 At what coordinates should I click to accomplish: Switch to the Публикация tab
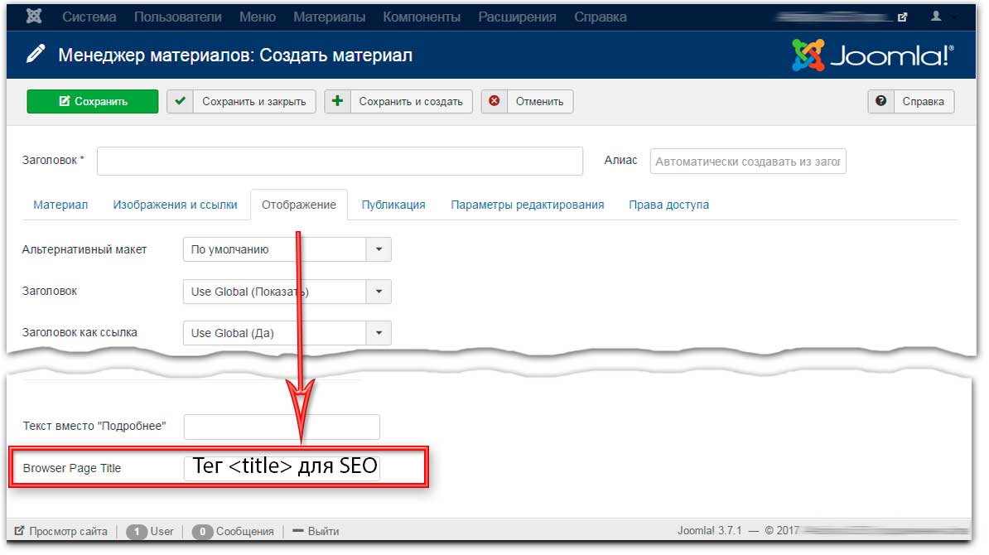tap(393, 205)
